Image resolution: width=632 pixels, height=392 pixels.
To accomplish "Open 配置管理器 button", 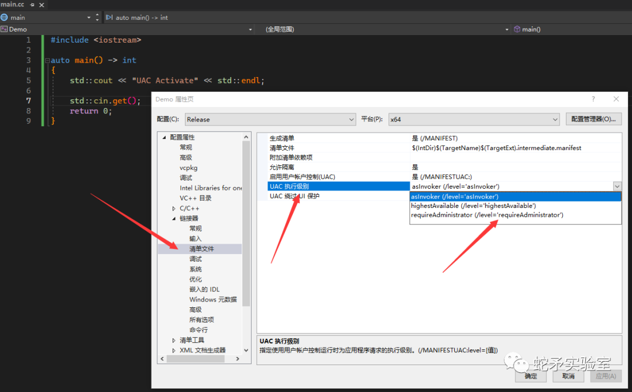I will pos(593,119).
